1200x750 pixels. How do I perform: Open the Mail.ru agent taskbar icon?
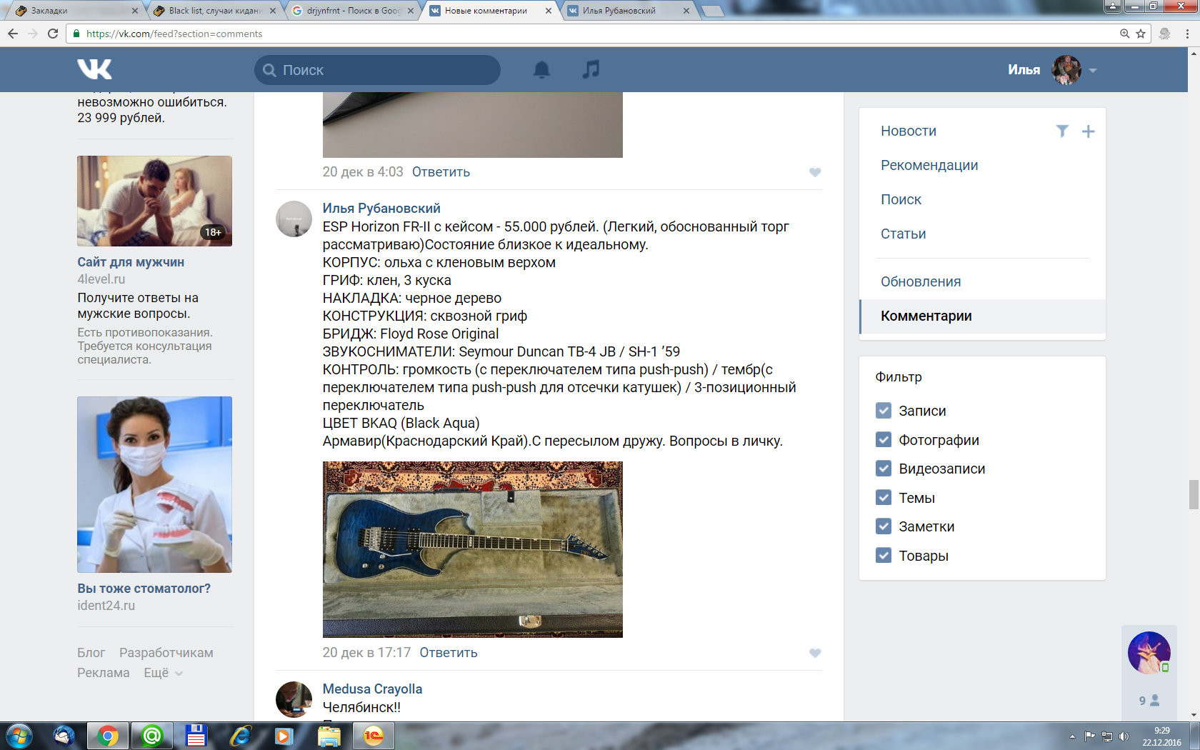(152, 736)
